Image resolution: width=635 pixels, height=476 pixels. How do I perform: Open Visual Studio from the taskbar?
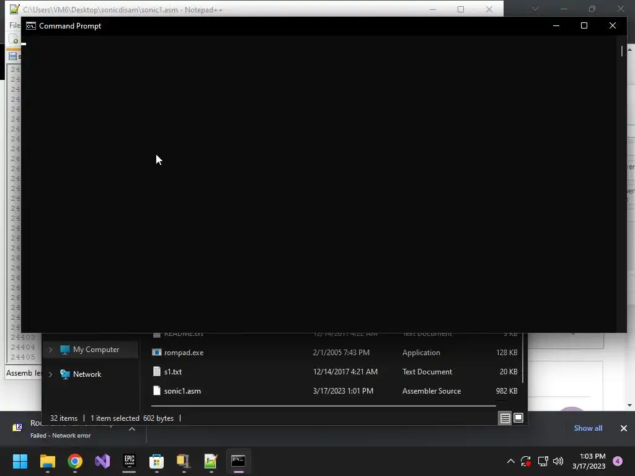coord(102,461)
